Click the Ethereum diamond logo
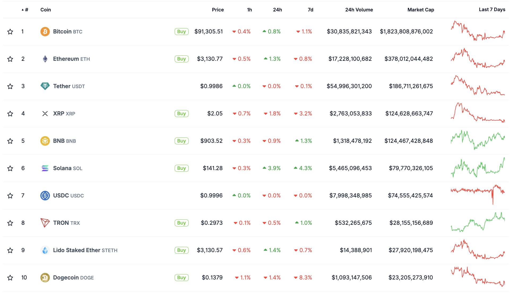This screenshot has width=517, height=293. coord(45,59)
